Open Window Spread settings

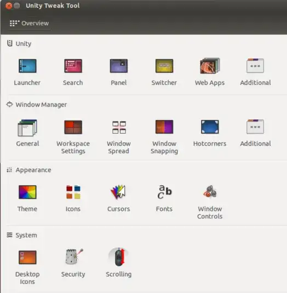tap(119, 127)
